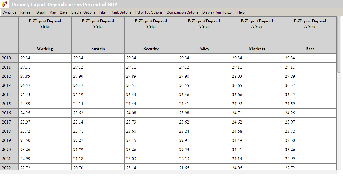Click the Continue menu item
Viewport: 343px width, 176px height.
tap(9, 12)
